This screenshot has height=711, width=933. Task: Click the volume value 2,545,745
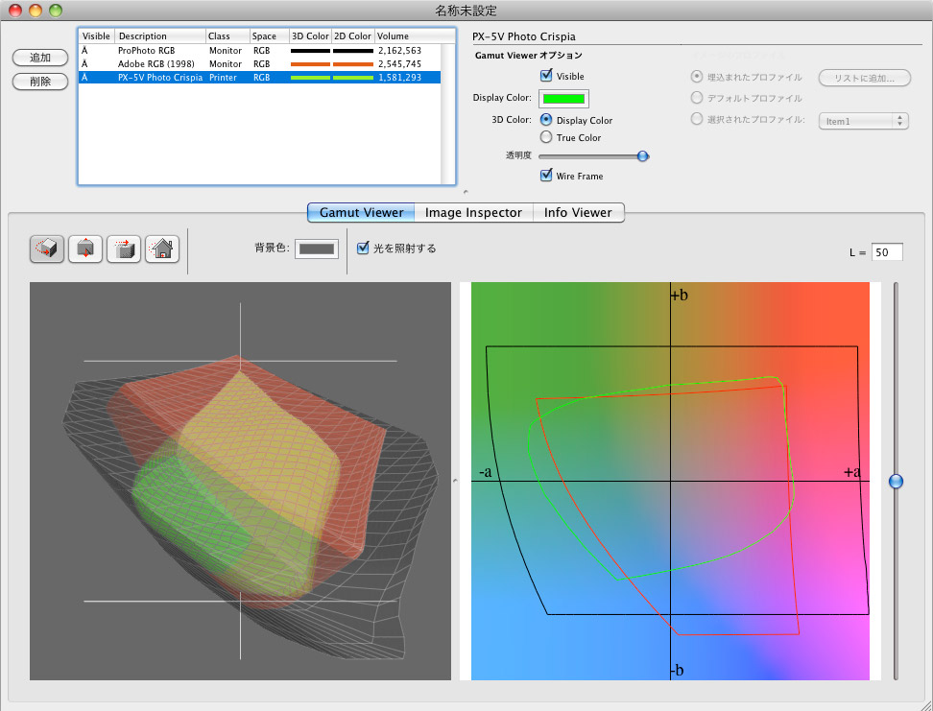pos(400,63)
